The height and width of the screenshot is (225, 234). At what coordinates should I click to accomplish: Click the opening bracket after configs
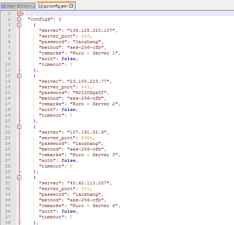60,19
